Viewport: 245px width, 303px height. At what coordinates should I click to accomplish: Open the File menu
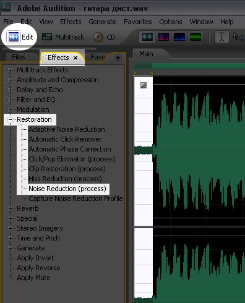8,22
